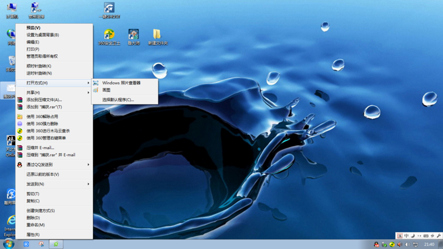Toggle the 中 Chinese/English input mode
Screen dimensions: 443x249
[406, 236]
